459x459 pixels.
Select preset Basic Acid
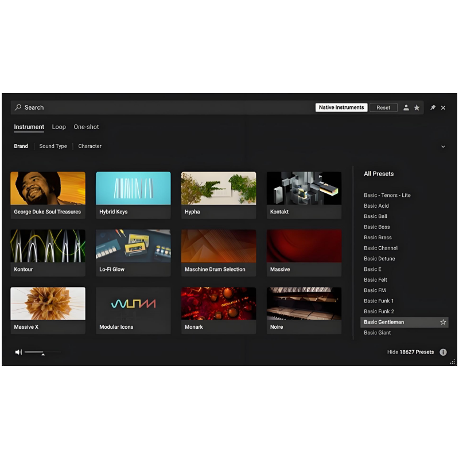pos(376,206)
